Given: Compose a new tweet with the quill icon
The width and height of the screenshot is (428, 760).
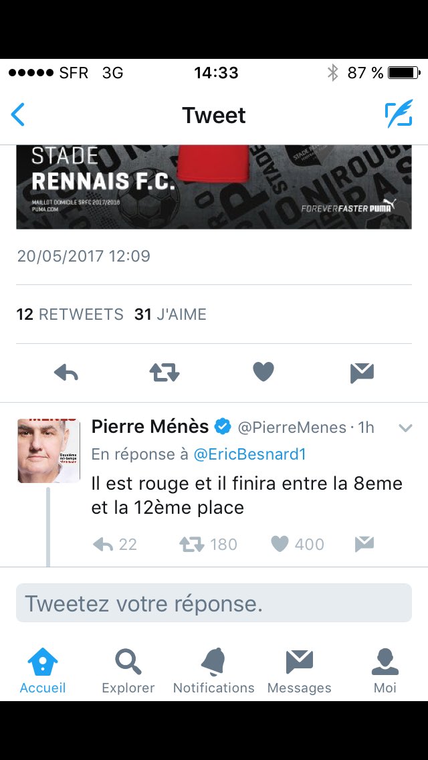Looking at the screenshot, I should pos(399,114).
